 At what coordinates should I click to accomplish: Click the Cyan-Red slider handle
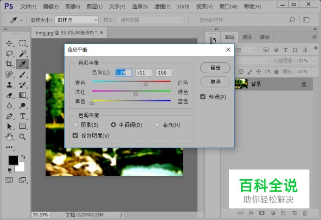coord(146,84)
